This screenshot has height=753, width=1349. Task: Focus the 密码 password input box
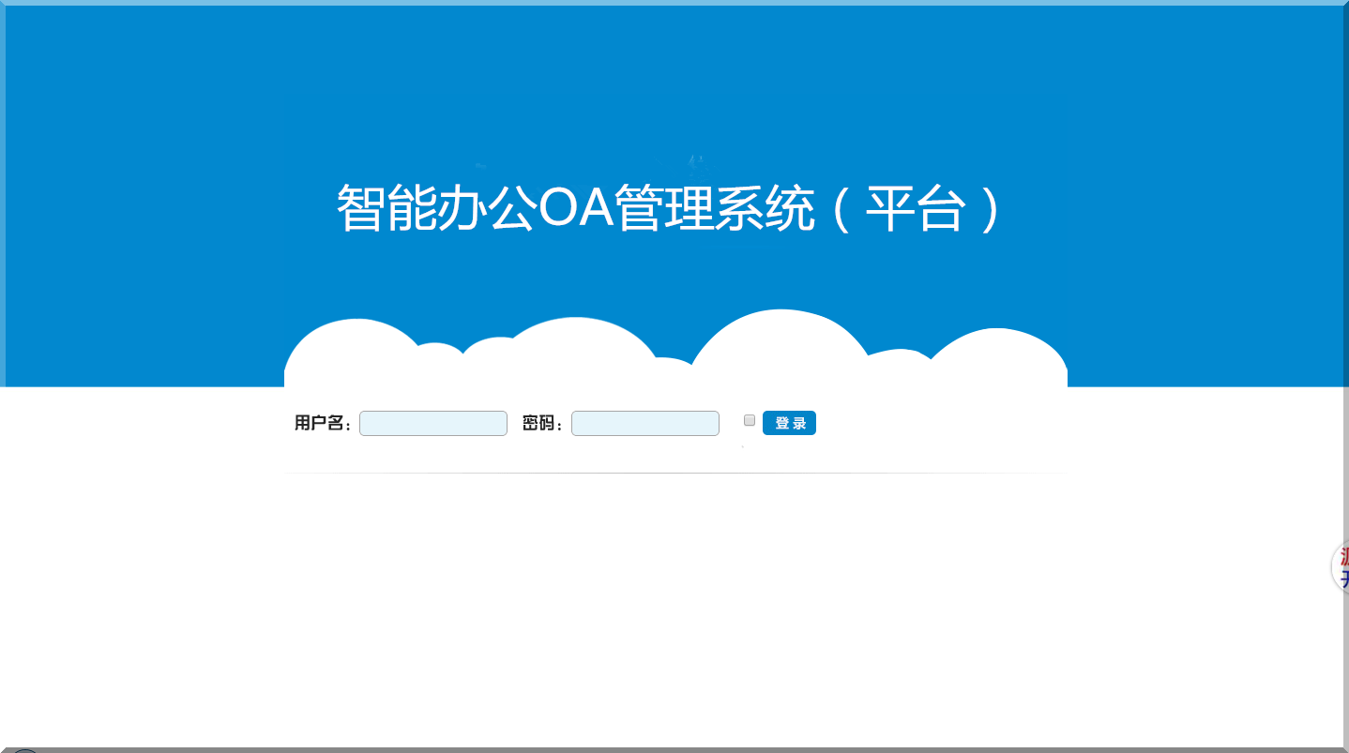tap(644, 424)
